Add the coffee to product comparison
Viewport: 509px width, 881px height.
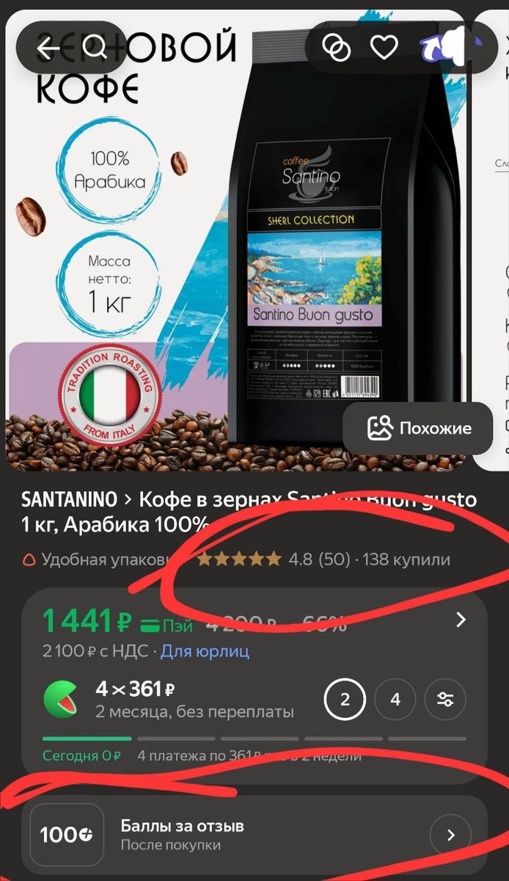click(337, 48)
